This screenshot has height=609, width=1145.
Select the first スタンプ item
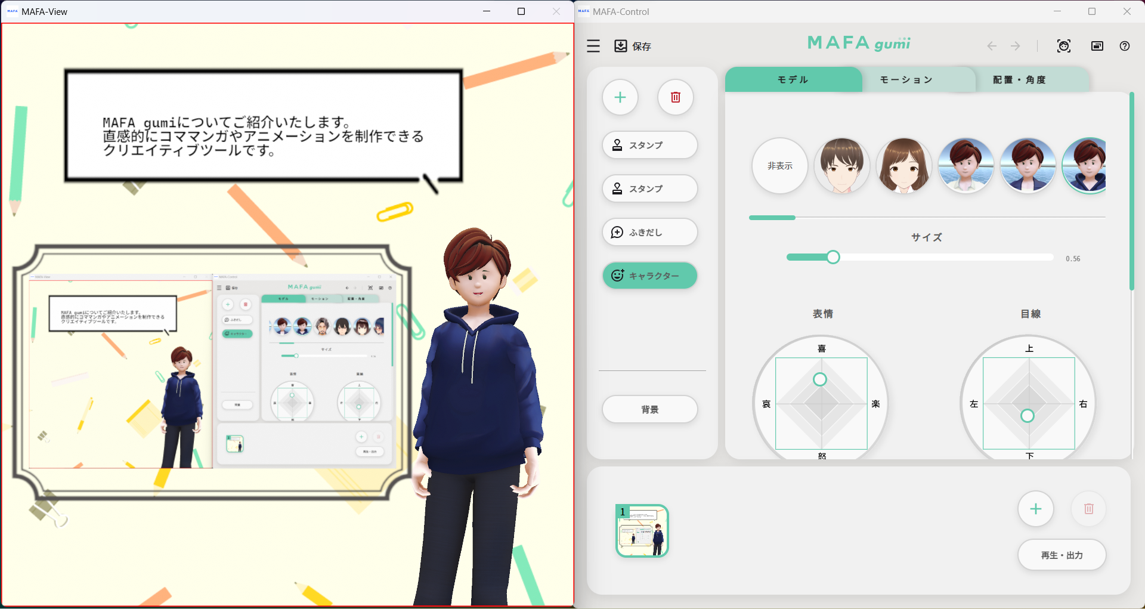coord(650,145)
